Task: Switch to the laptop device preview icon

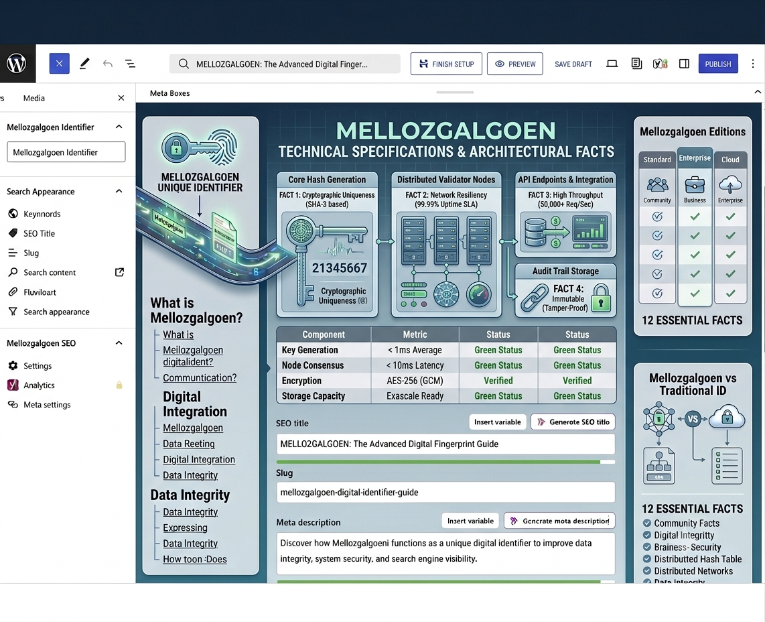Action: [612, 64]
